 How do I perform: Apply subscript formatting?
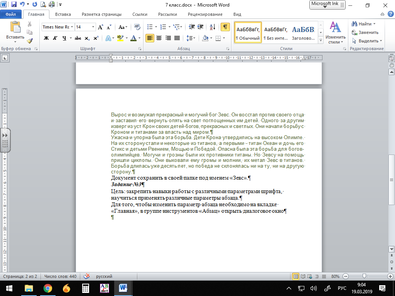(x=87, y=38)
